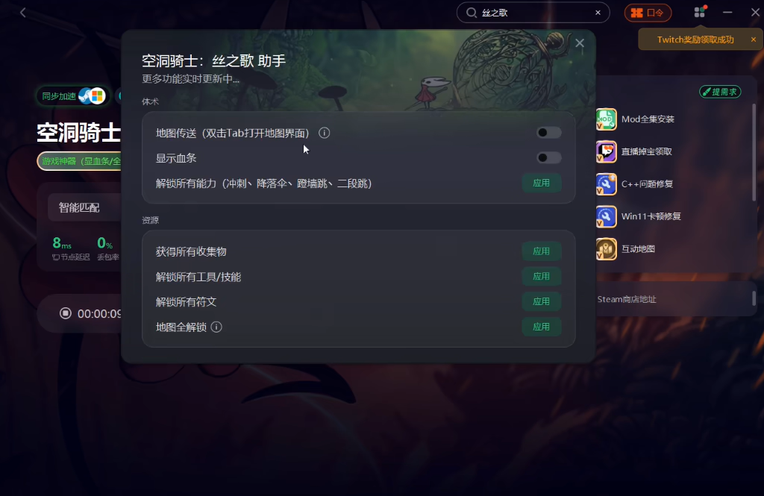Click the info icon beside 地图传送
This screenshot has width=764, height=496.
324,133
